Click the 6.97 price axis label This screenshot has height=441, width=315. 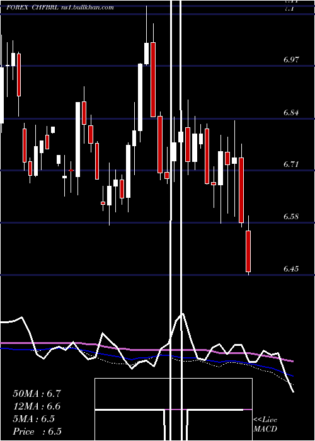[291, 60]
